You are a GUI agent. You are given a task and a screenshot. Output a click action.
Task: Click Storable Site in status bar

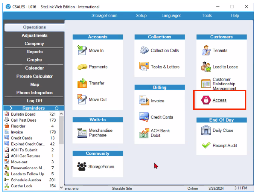coord(122,188)
